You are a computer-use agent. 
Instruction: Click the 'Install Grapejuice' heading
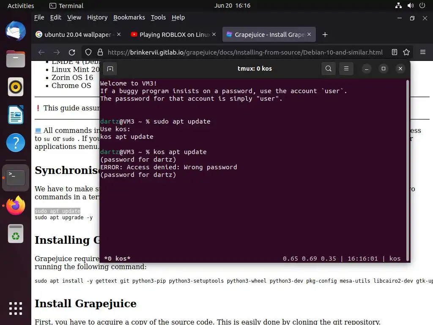[x=85, y=303]
